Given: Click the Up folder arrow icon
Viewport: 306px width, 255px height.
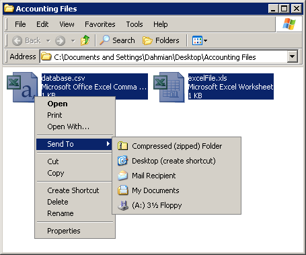Looking at the screenshot, I should click(x=85, y=40).
